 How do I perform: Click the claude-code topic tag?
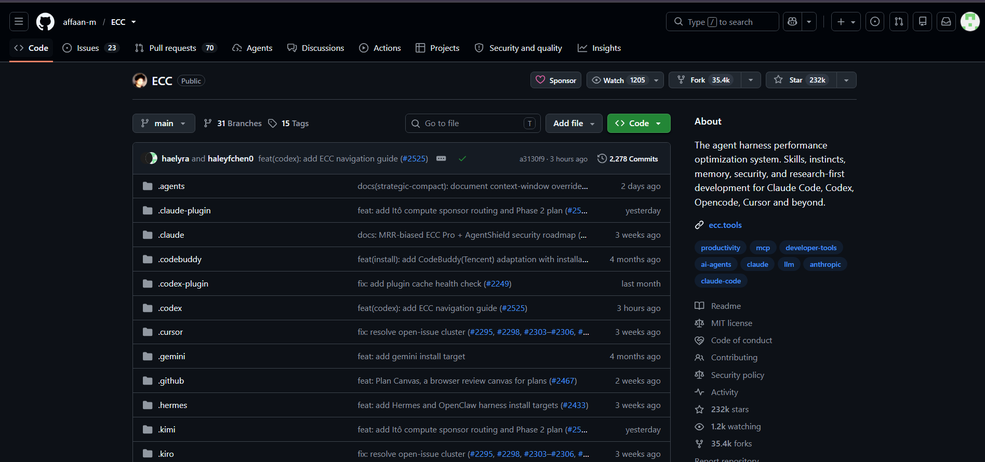pyautogui.click(x=721, y=281)
